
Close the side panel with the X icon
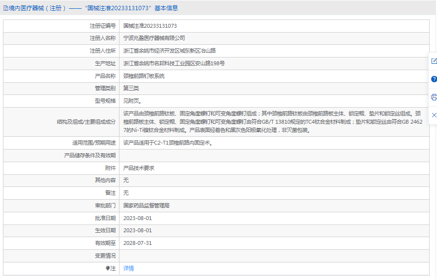point(434,115)
